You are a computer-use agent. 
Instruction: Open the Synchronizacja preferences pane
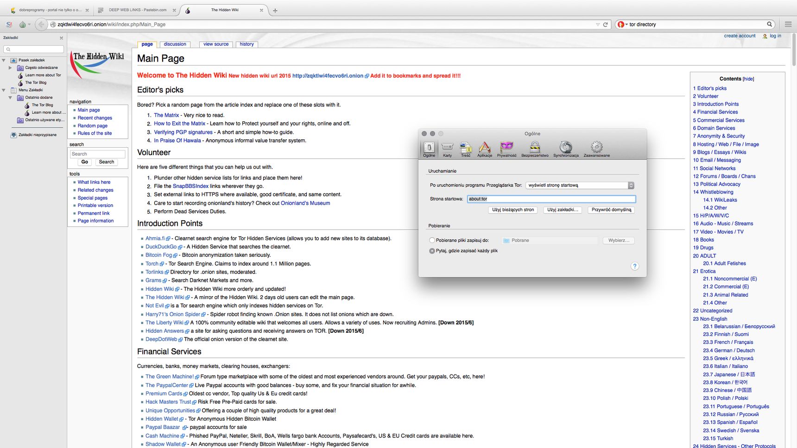click(x=566, y=149)
